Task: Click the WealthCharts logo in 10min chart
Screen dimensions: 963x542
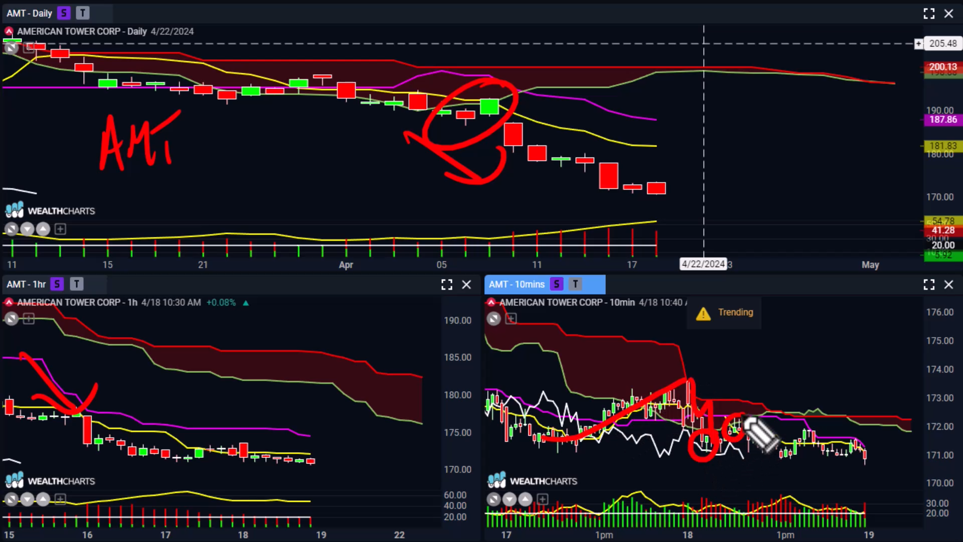Action: 533,481
